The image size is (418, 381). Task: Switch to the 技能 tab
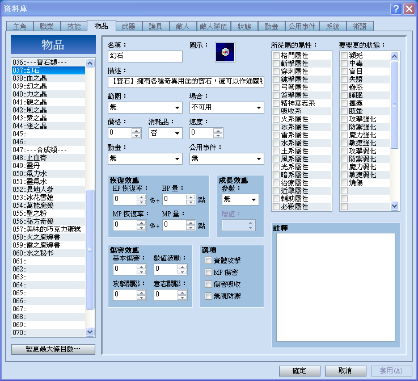[x=74, y=27]
